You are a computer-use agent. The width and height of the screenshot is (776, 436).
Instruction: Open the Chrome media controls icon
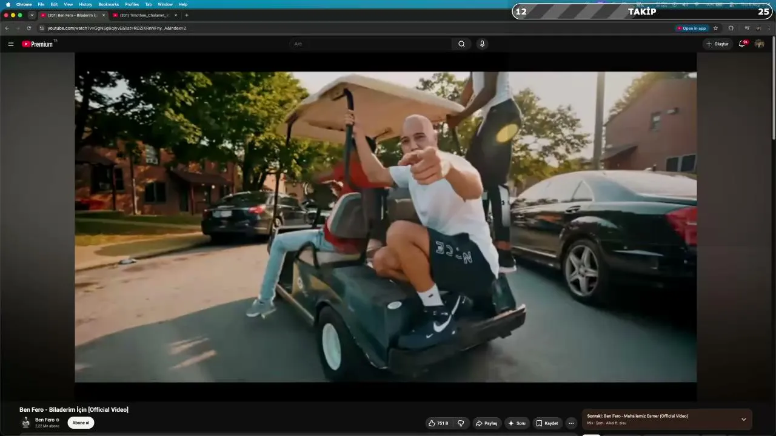click(x=747, y=28)
